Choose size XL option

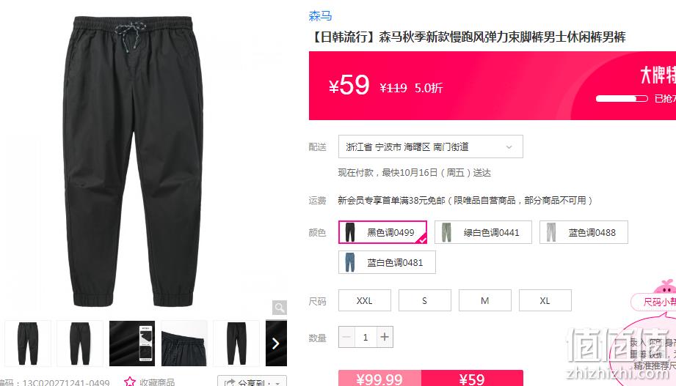545,300
